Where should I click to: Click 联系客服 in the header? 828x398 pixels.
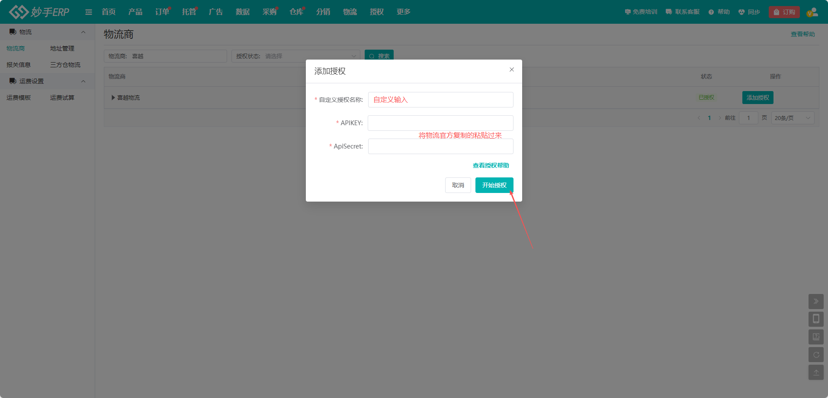point(683,12)
